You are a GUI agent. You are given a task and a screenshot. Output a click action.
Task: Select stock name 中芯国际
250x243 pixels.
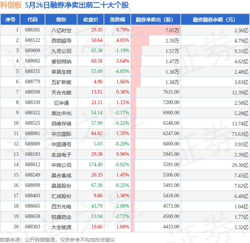(61, 134)
